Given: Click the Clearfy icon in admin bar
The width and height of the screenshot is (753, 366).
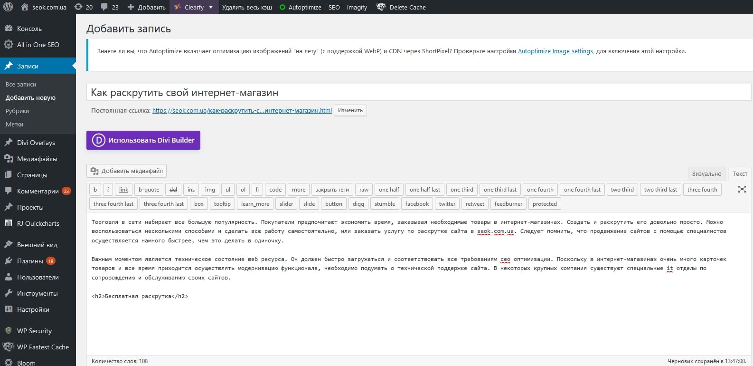Looking at the screenshot, I should (x=177, y=7).
